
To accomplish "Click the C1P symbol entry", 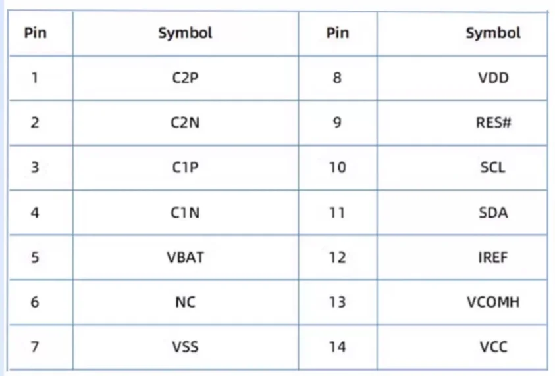I will coord(186,168).
